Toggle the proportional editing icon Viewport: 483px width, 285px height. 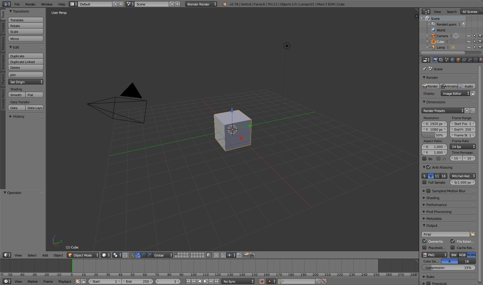pos(216,255)
